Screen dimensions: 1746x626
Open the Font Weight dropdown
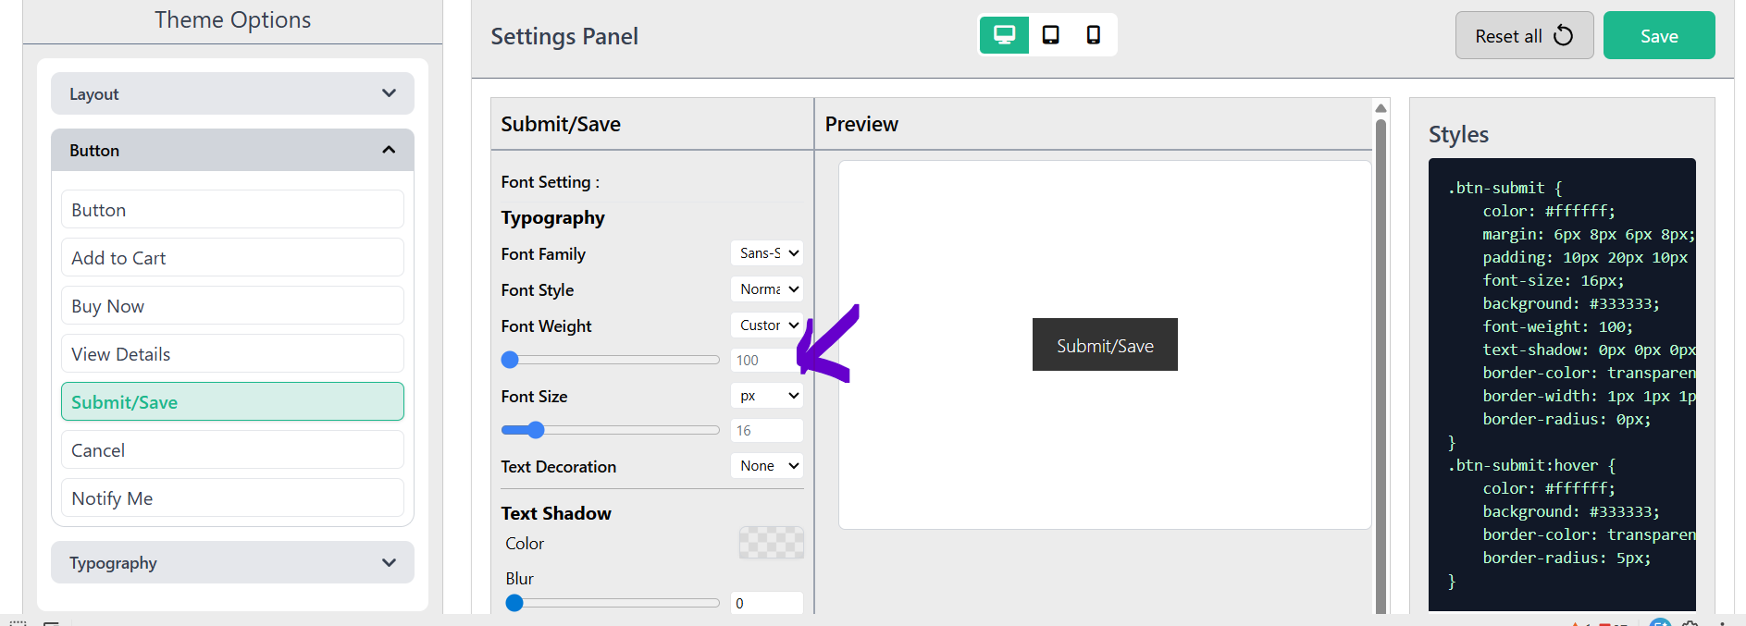[x=767, y=325]
